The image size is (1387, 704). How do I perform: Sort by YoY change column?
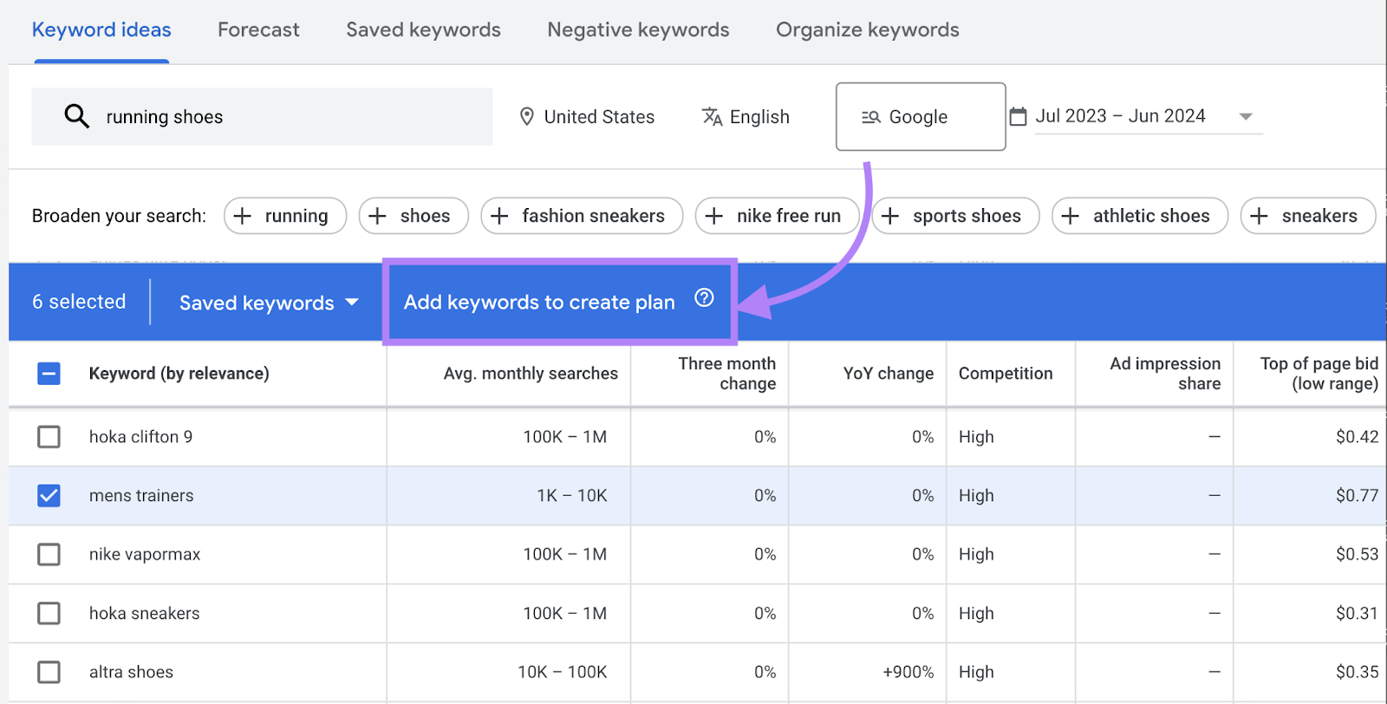[889, 374]
